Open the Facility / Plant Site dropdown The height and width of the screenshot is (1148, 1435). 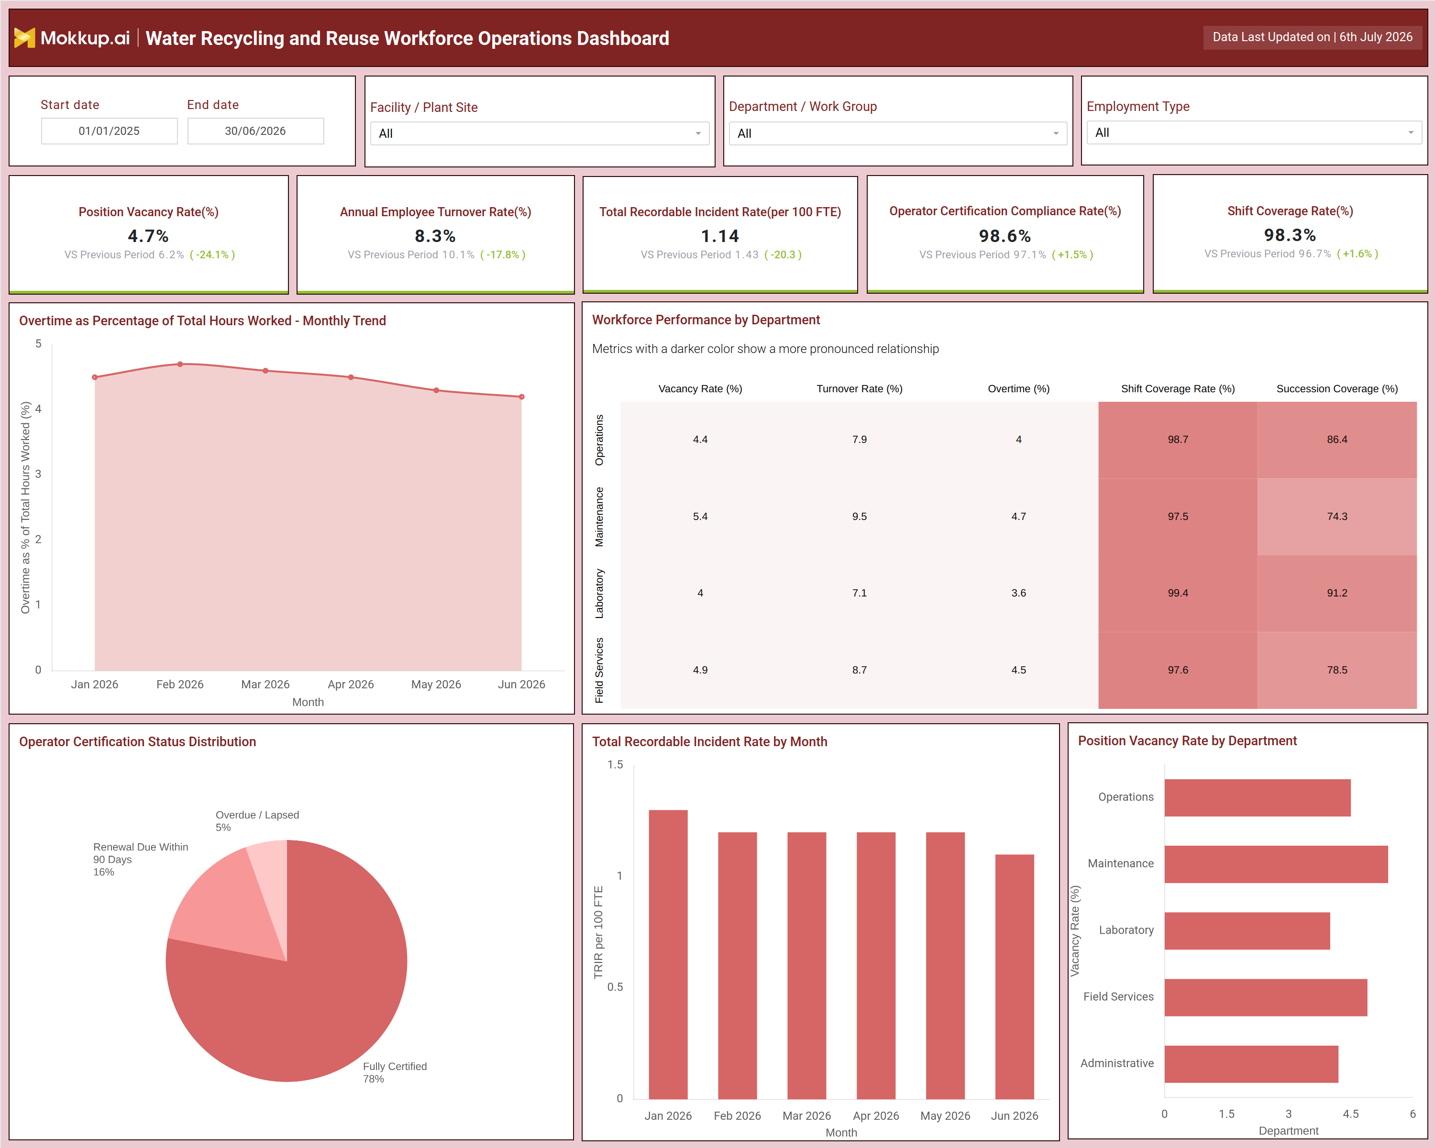pos(539,133)
